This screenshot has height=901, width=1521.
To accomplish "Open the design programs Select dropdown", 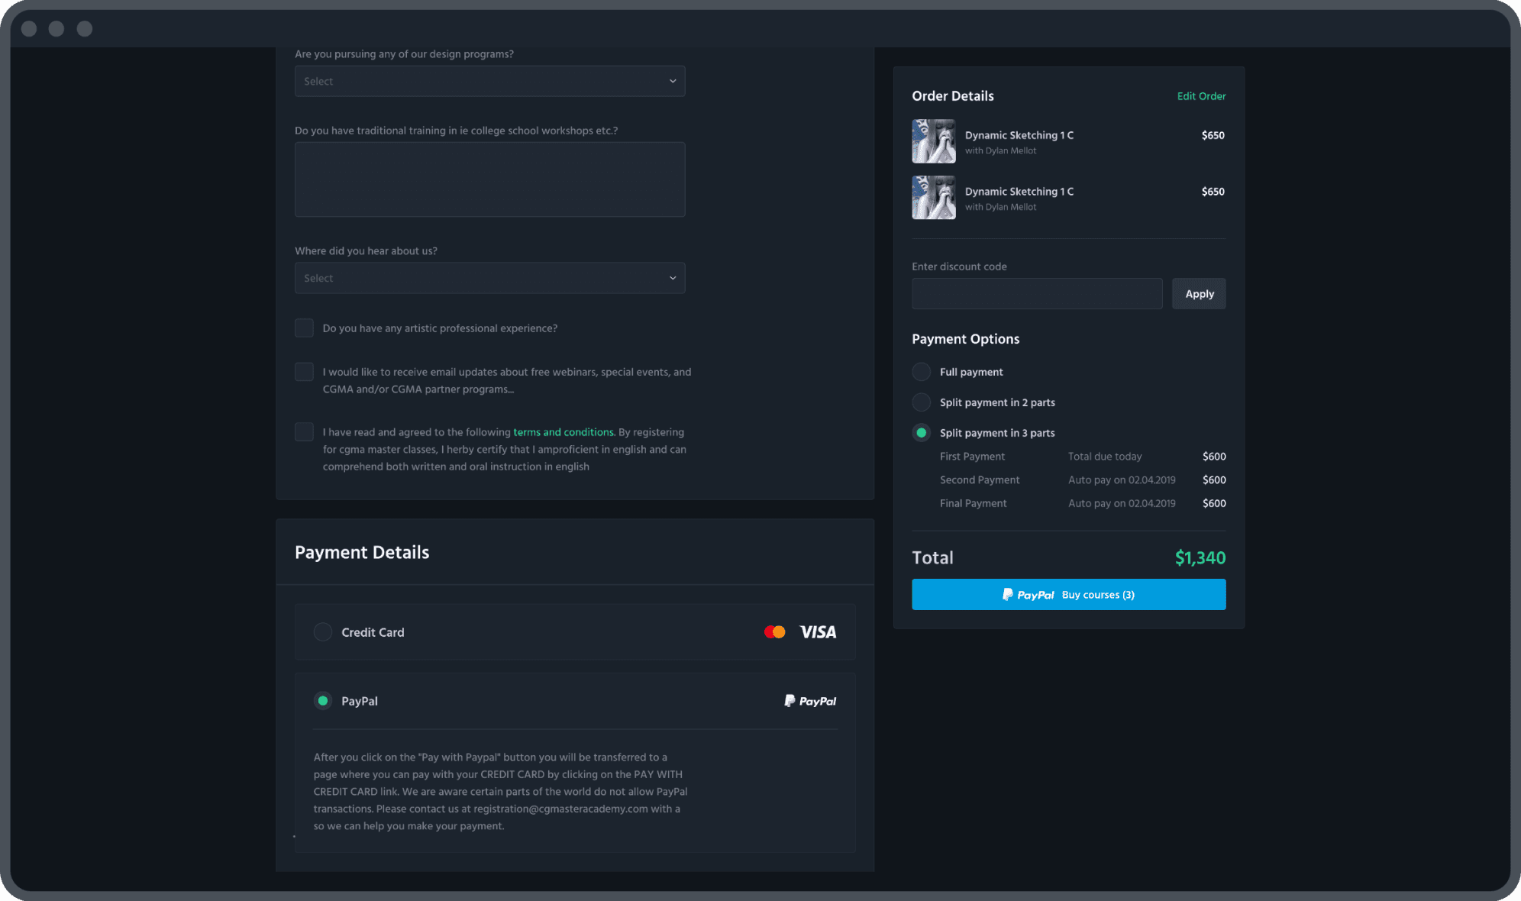I will (489, 82).
